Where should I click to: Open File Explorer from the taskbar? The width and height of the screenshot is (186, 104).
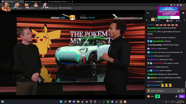click(78, 102)
